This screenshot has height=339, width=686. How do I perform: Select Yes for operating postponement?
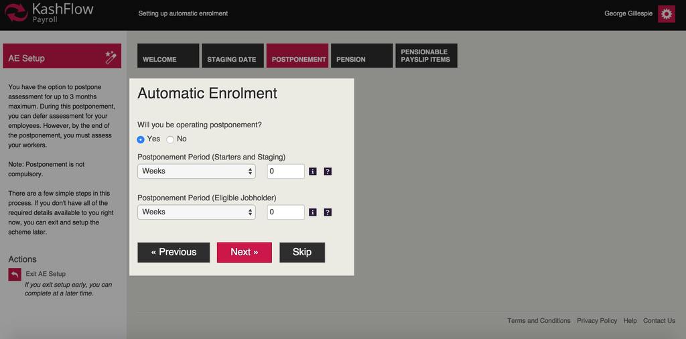coord(141,139)
